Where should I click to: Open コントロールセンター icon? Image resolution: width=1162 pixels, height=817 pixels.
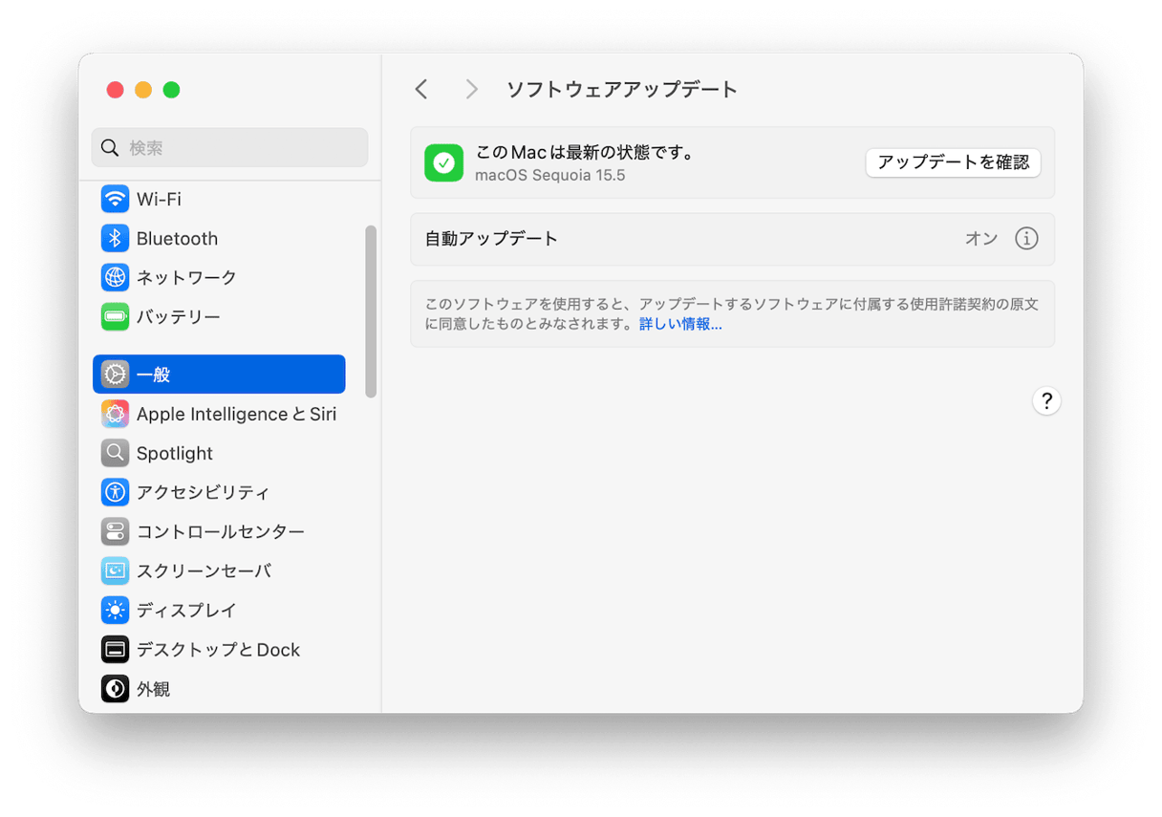pyautogui.click(x=116, y=532)
